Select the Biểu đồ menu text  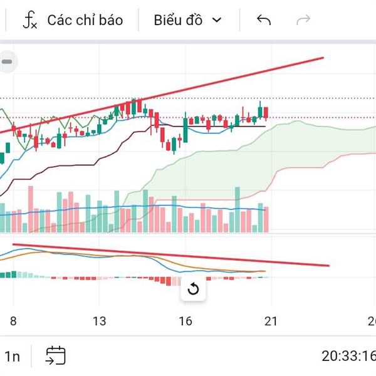pyautogui.click(x=178, y=20)
